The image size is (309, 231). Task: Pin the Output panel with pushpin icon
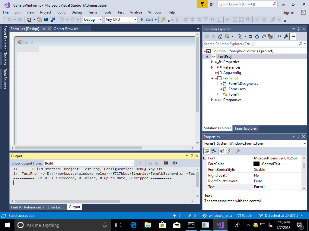[192, 156]
